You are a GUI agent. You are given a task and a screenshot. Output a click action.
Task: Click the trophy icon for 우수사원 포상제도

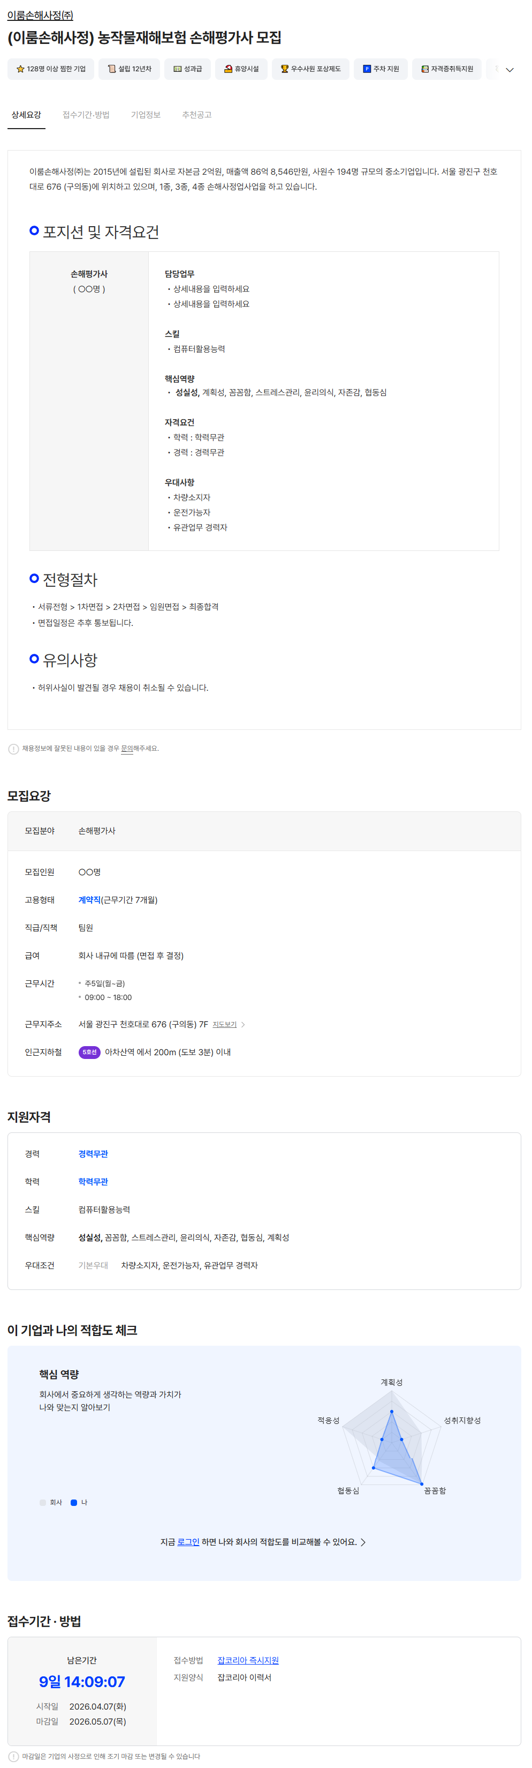(285, 69)
